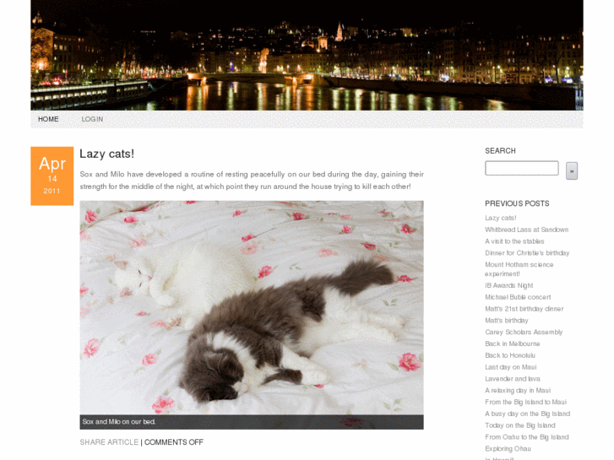Open Carey Scholars Assembly post
Viewport: 614px width, 460px height.
524,332
